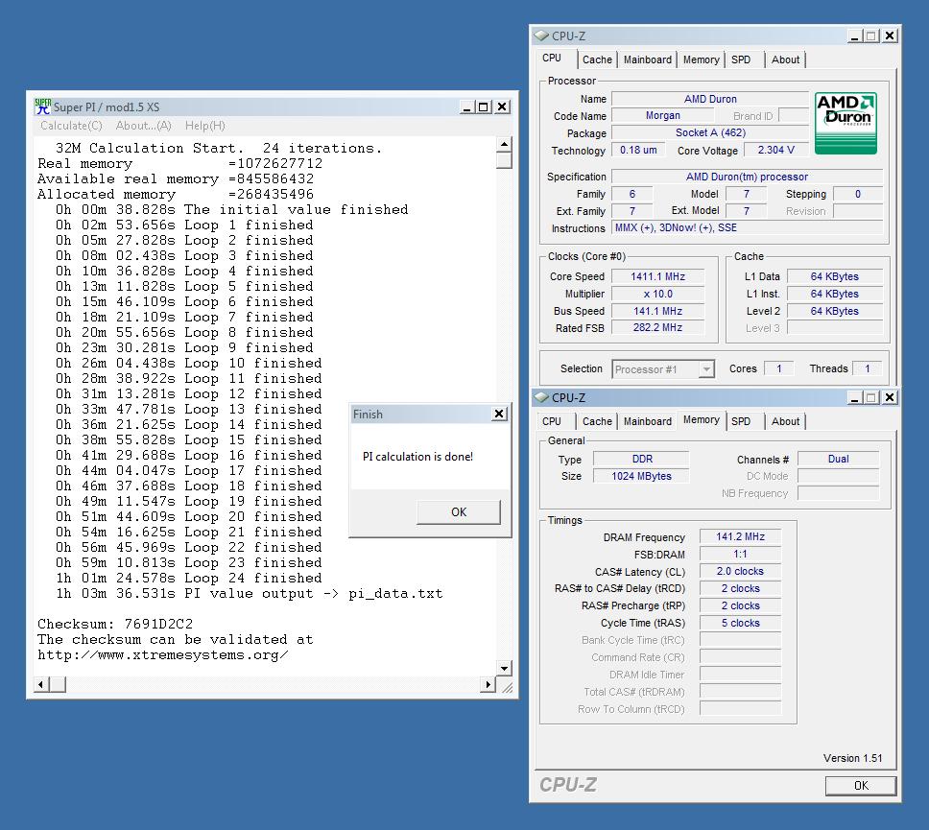929x830 pixels.
Task: Click OK button at bottom of CPU-Z
Action: 860,786
